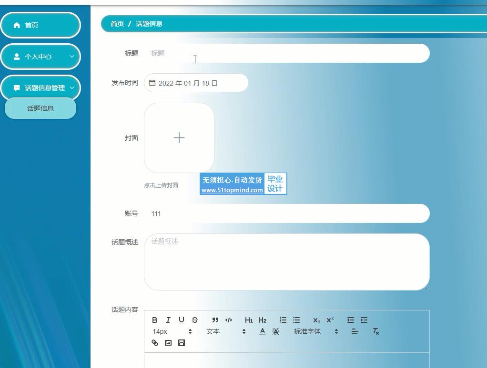
Task: Increase indent in editor
Action: 364,320
